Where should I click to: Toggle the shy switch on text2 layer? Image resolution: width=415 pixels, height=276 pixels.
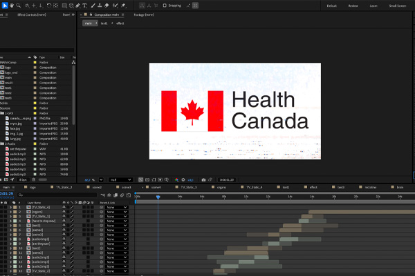click(64, 248)
